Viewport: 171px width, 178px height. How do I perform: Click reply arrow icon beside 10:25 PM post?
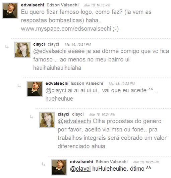44,164
